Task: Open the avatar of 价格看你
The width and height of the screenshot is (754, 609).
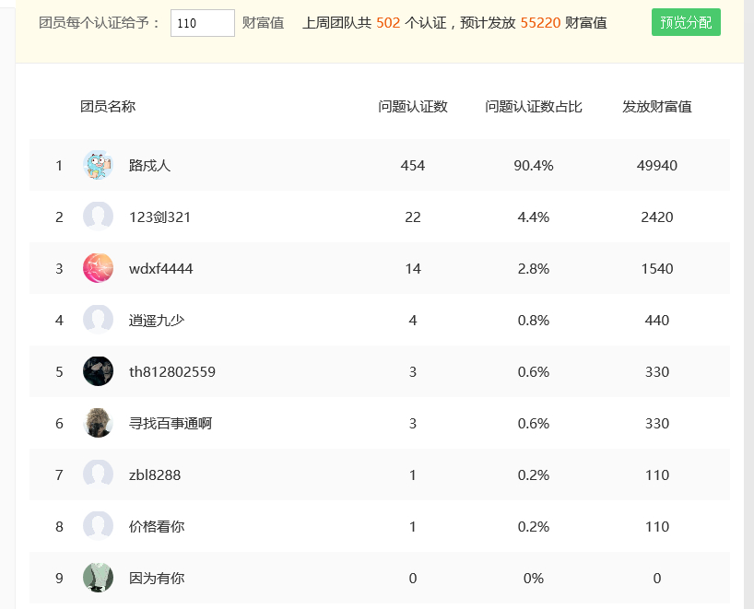Action: coord(98,526)
